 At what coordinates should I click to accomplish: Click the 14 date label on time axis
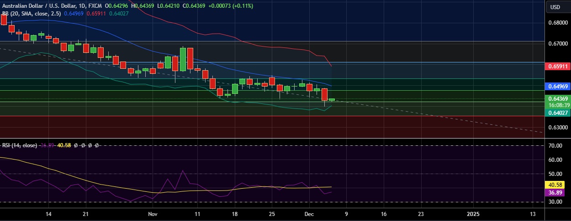tap(48, 214)
